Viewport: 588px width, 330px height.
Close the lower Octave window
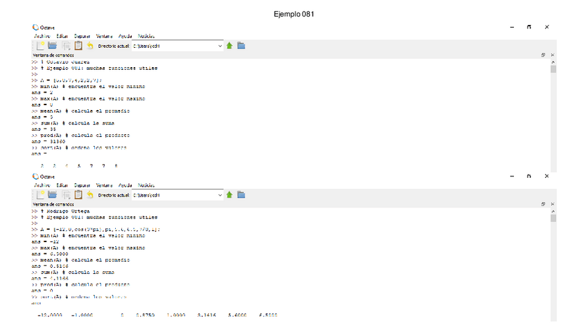tap(547, 176)
